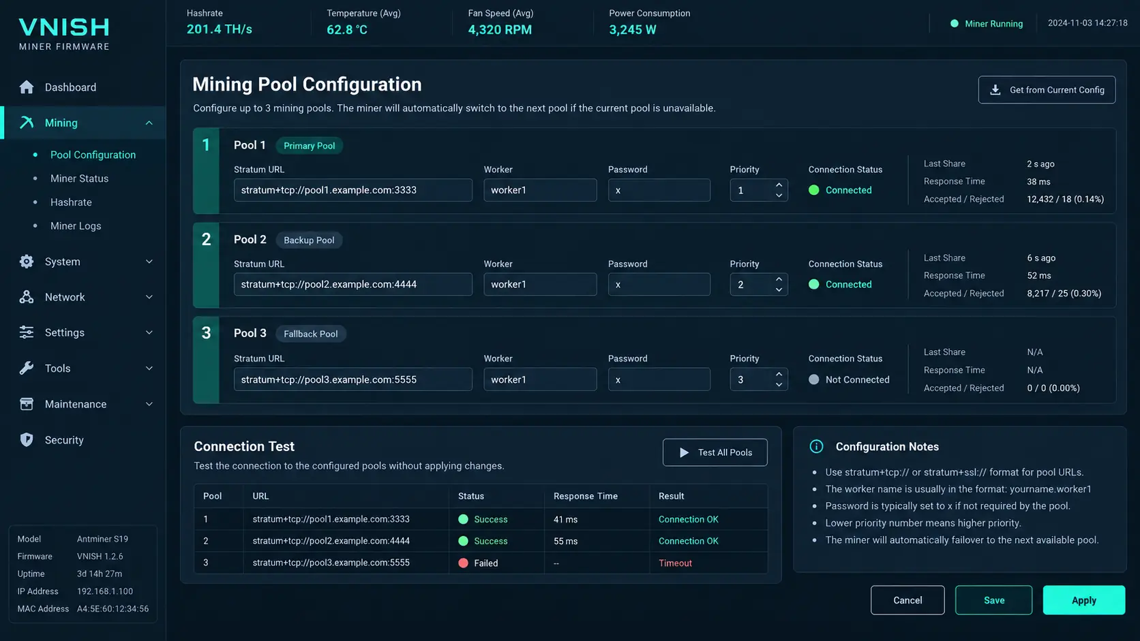
Task: Click the Timeout result text
Action: click(x=675, y=563)
